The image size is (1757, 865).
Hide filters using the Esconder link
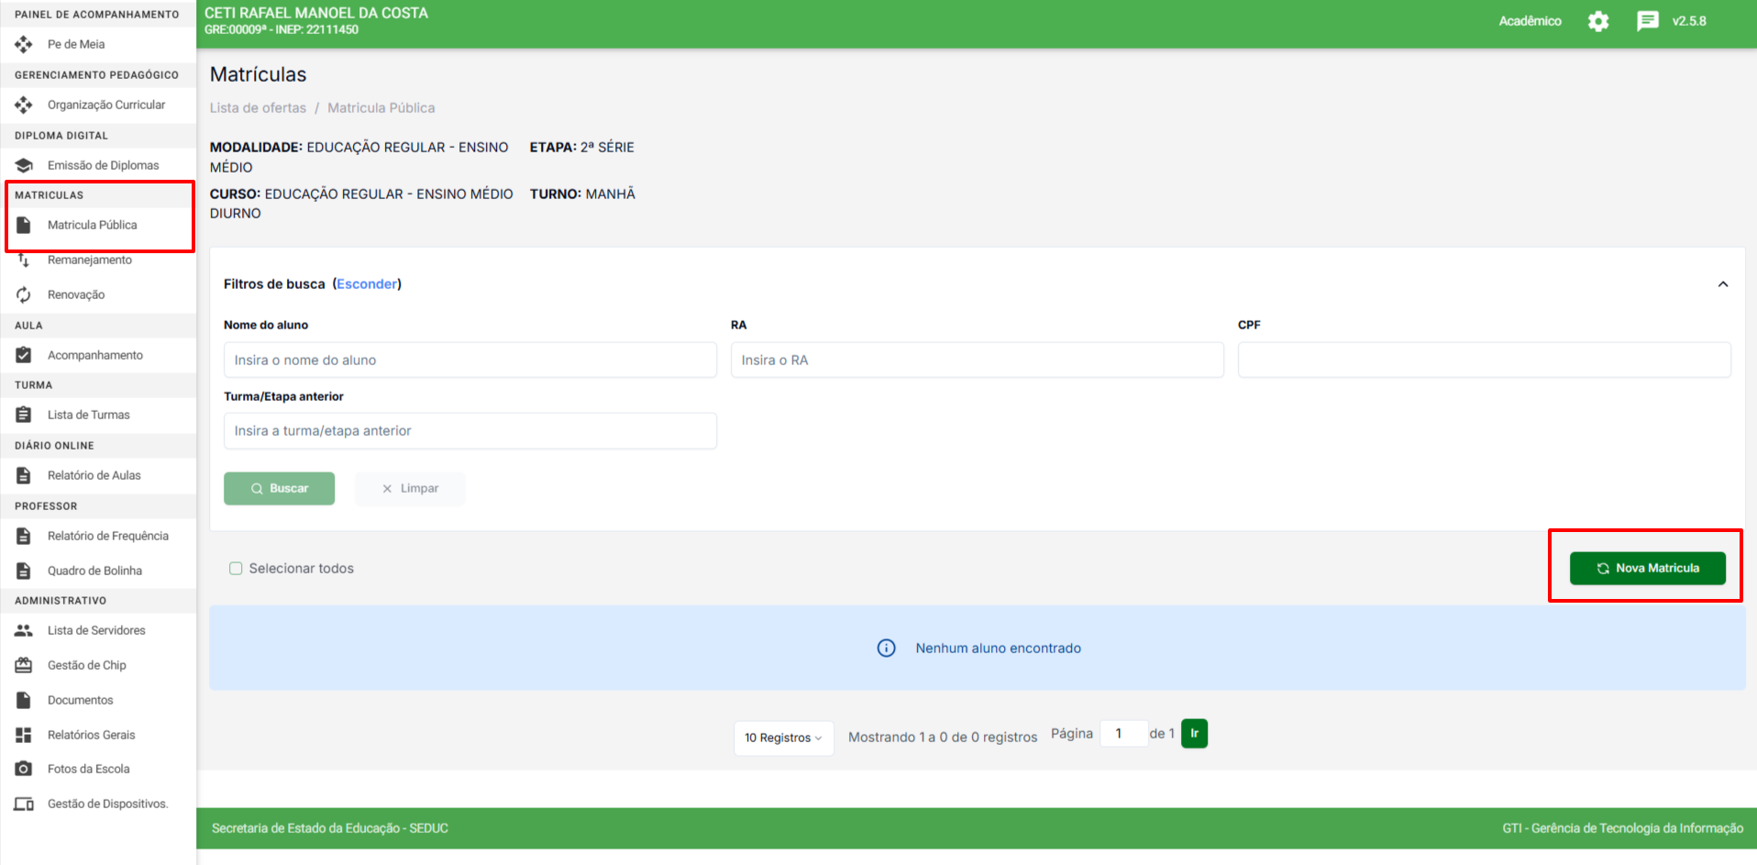[367, 284]
